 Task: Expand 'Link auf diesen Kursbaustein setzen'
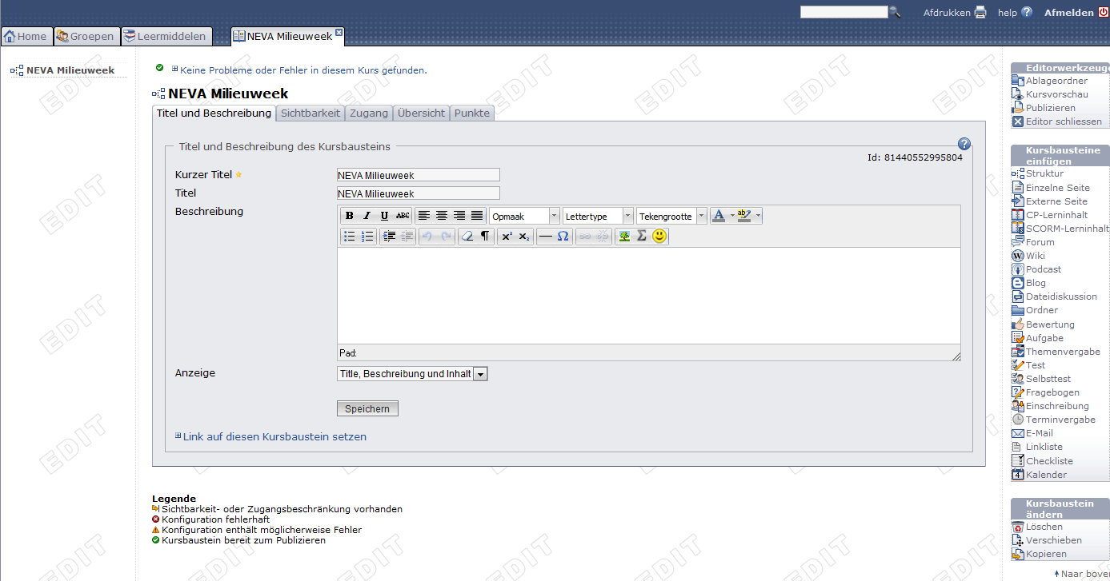(x=178, y=436)
